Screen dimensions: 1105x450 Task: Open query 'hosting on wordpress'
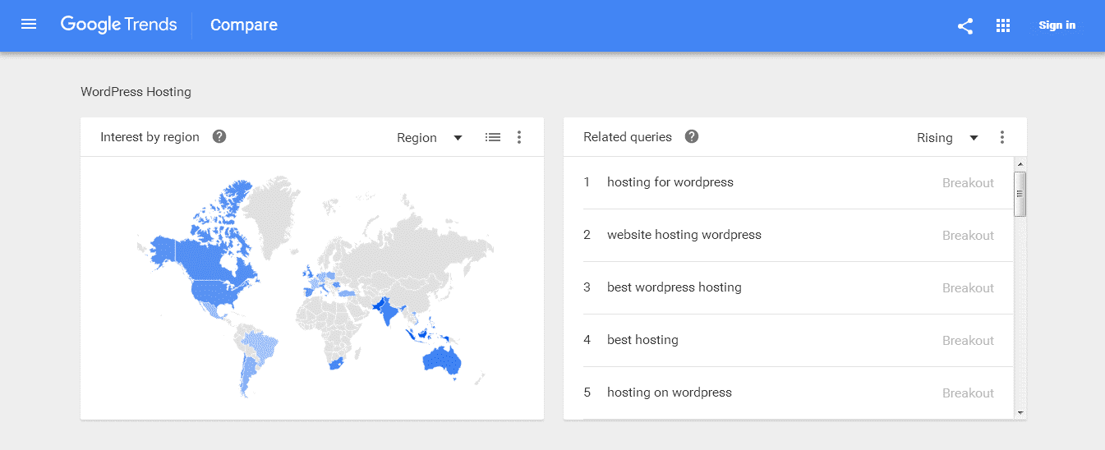click(670, 393)
